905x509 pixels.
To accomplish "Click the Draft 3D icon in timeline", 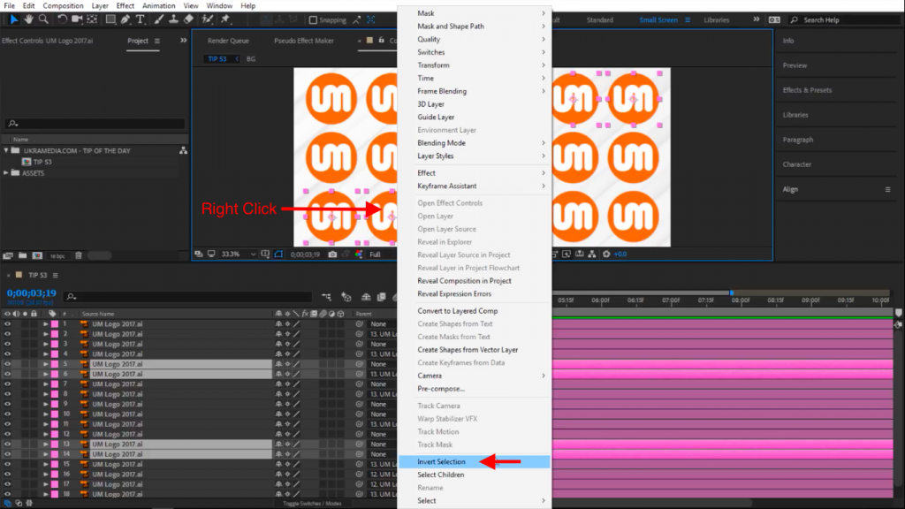I will 346,297.
